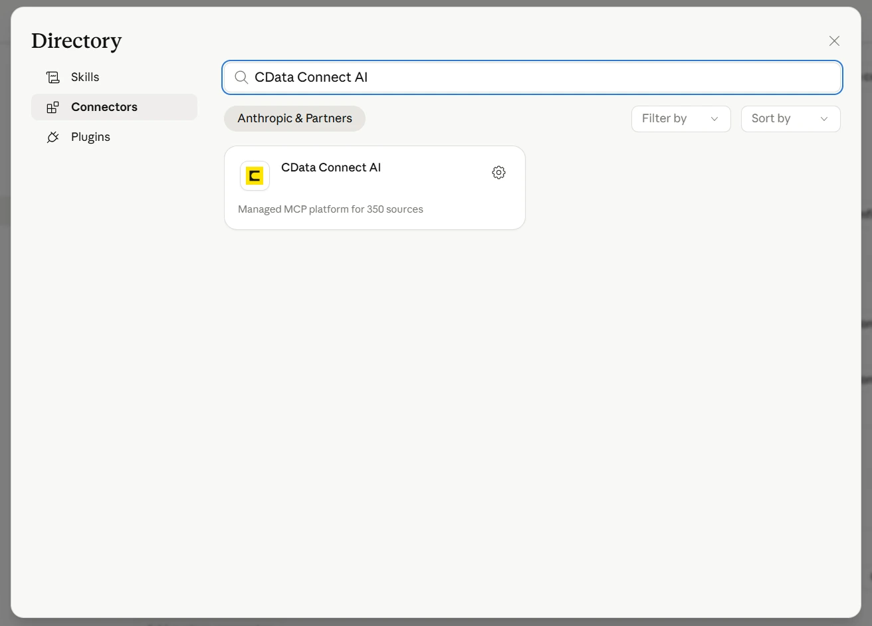Toggle the Anthropic & Partners filter chip

(x=294, y=118)
